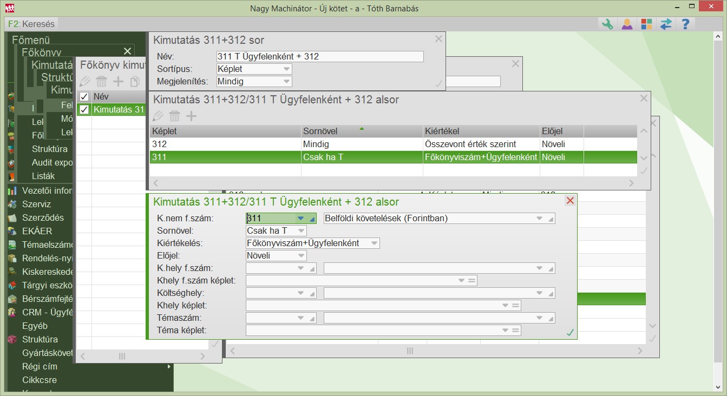Image resolution: width=727 pixels, height=396 pixels.
Task: Click the Kiskereskedelem icon in the main menu
Action: pos(12,272)
